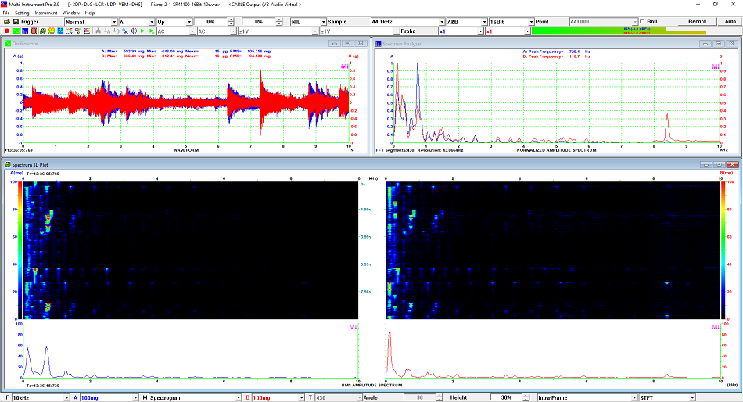
Task: Click the Height percentage stepper arrows
Action: tap(528, 397)
